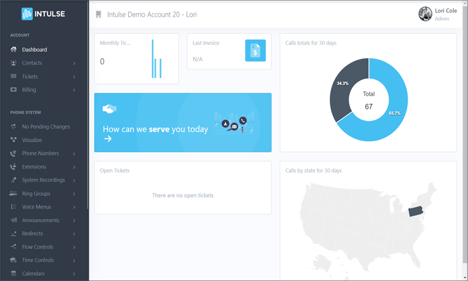Click the Intulse logo icon

coord(27,14)
